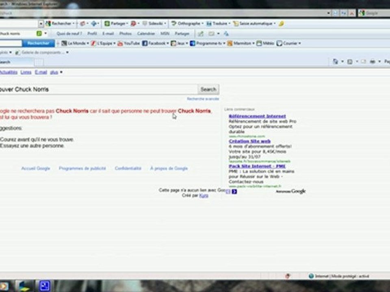Click into the 'Chuck Norris' search field

(x=98, y=89)
